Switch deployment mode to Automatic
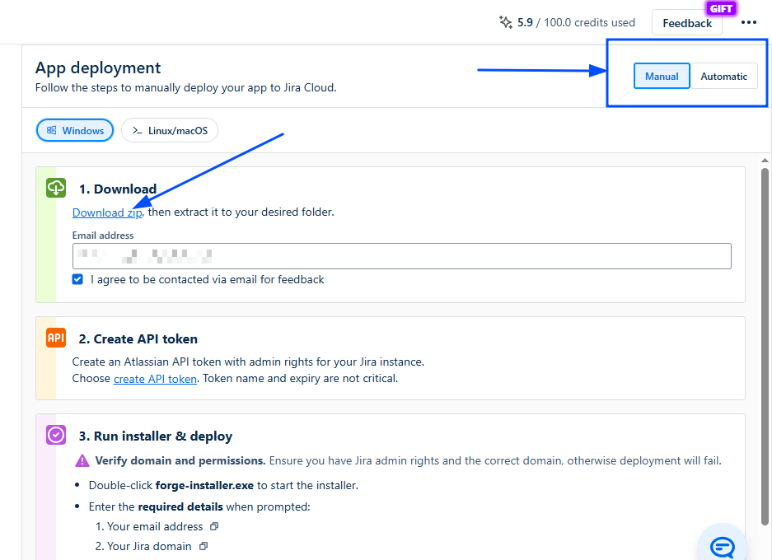This screenshot has height=560, width=772. coord(723,76)
